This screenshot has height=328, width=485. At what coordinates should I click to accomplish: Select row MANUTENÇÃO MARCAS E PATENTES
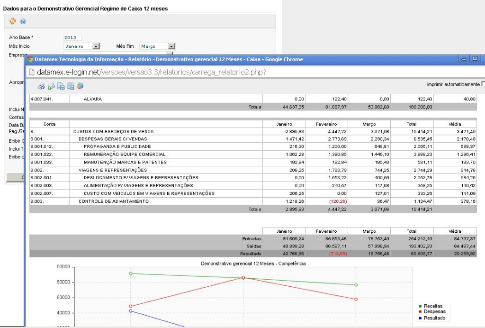pos(253,162)
